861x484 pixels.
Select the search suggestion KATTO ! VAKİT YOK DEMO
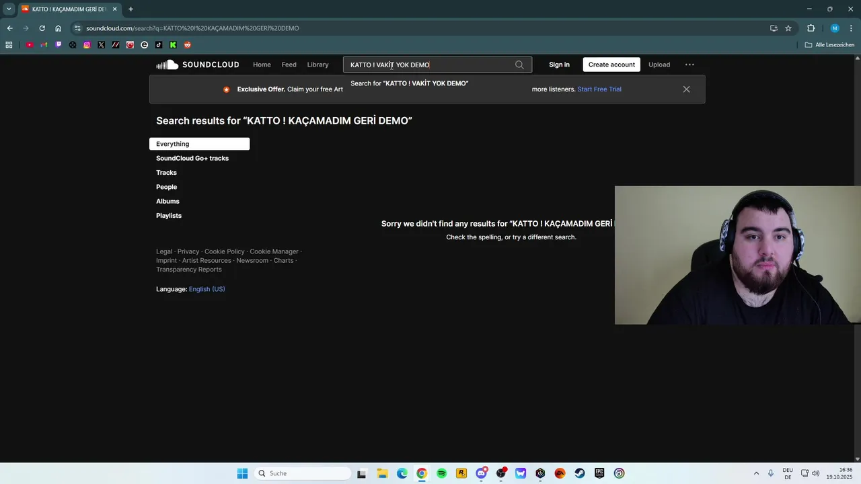coord(437,83)
